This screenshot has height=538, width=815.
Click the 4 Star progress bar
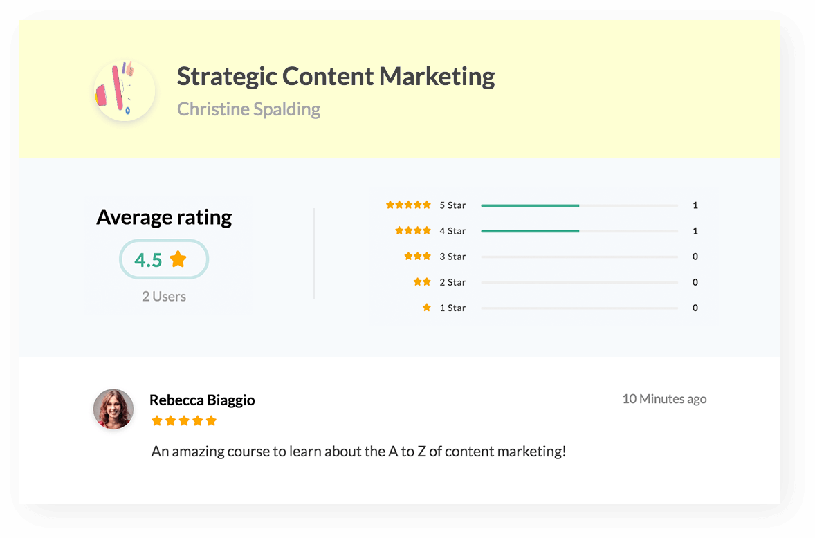point(580,231)
